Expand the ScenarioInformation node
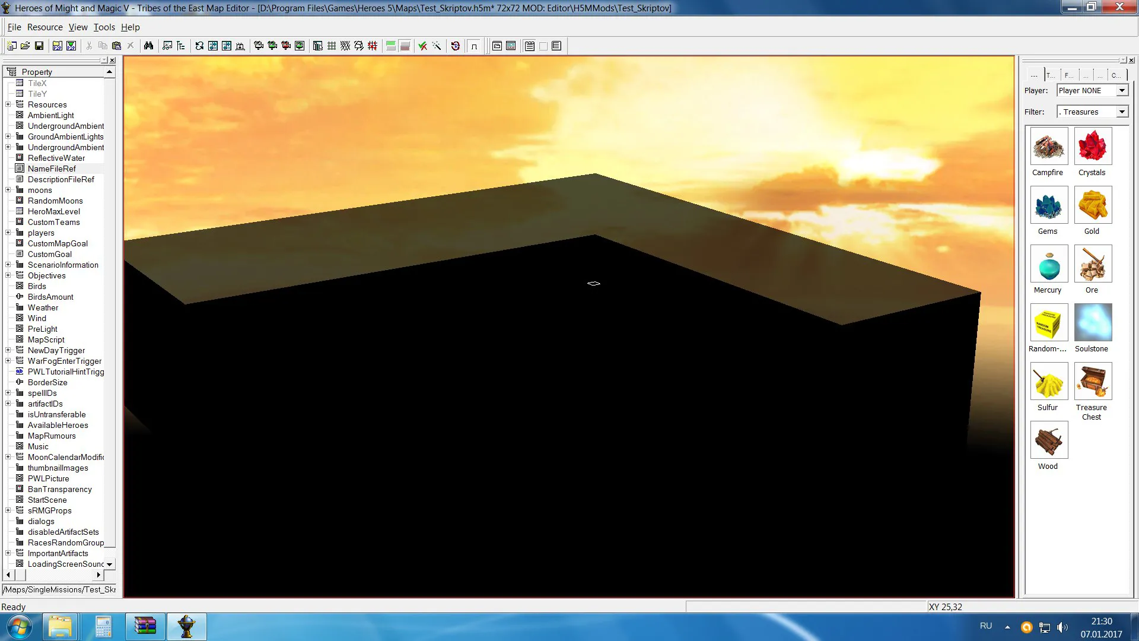The image size is (1139, 641). [8, 265]
